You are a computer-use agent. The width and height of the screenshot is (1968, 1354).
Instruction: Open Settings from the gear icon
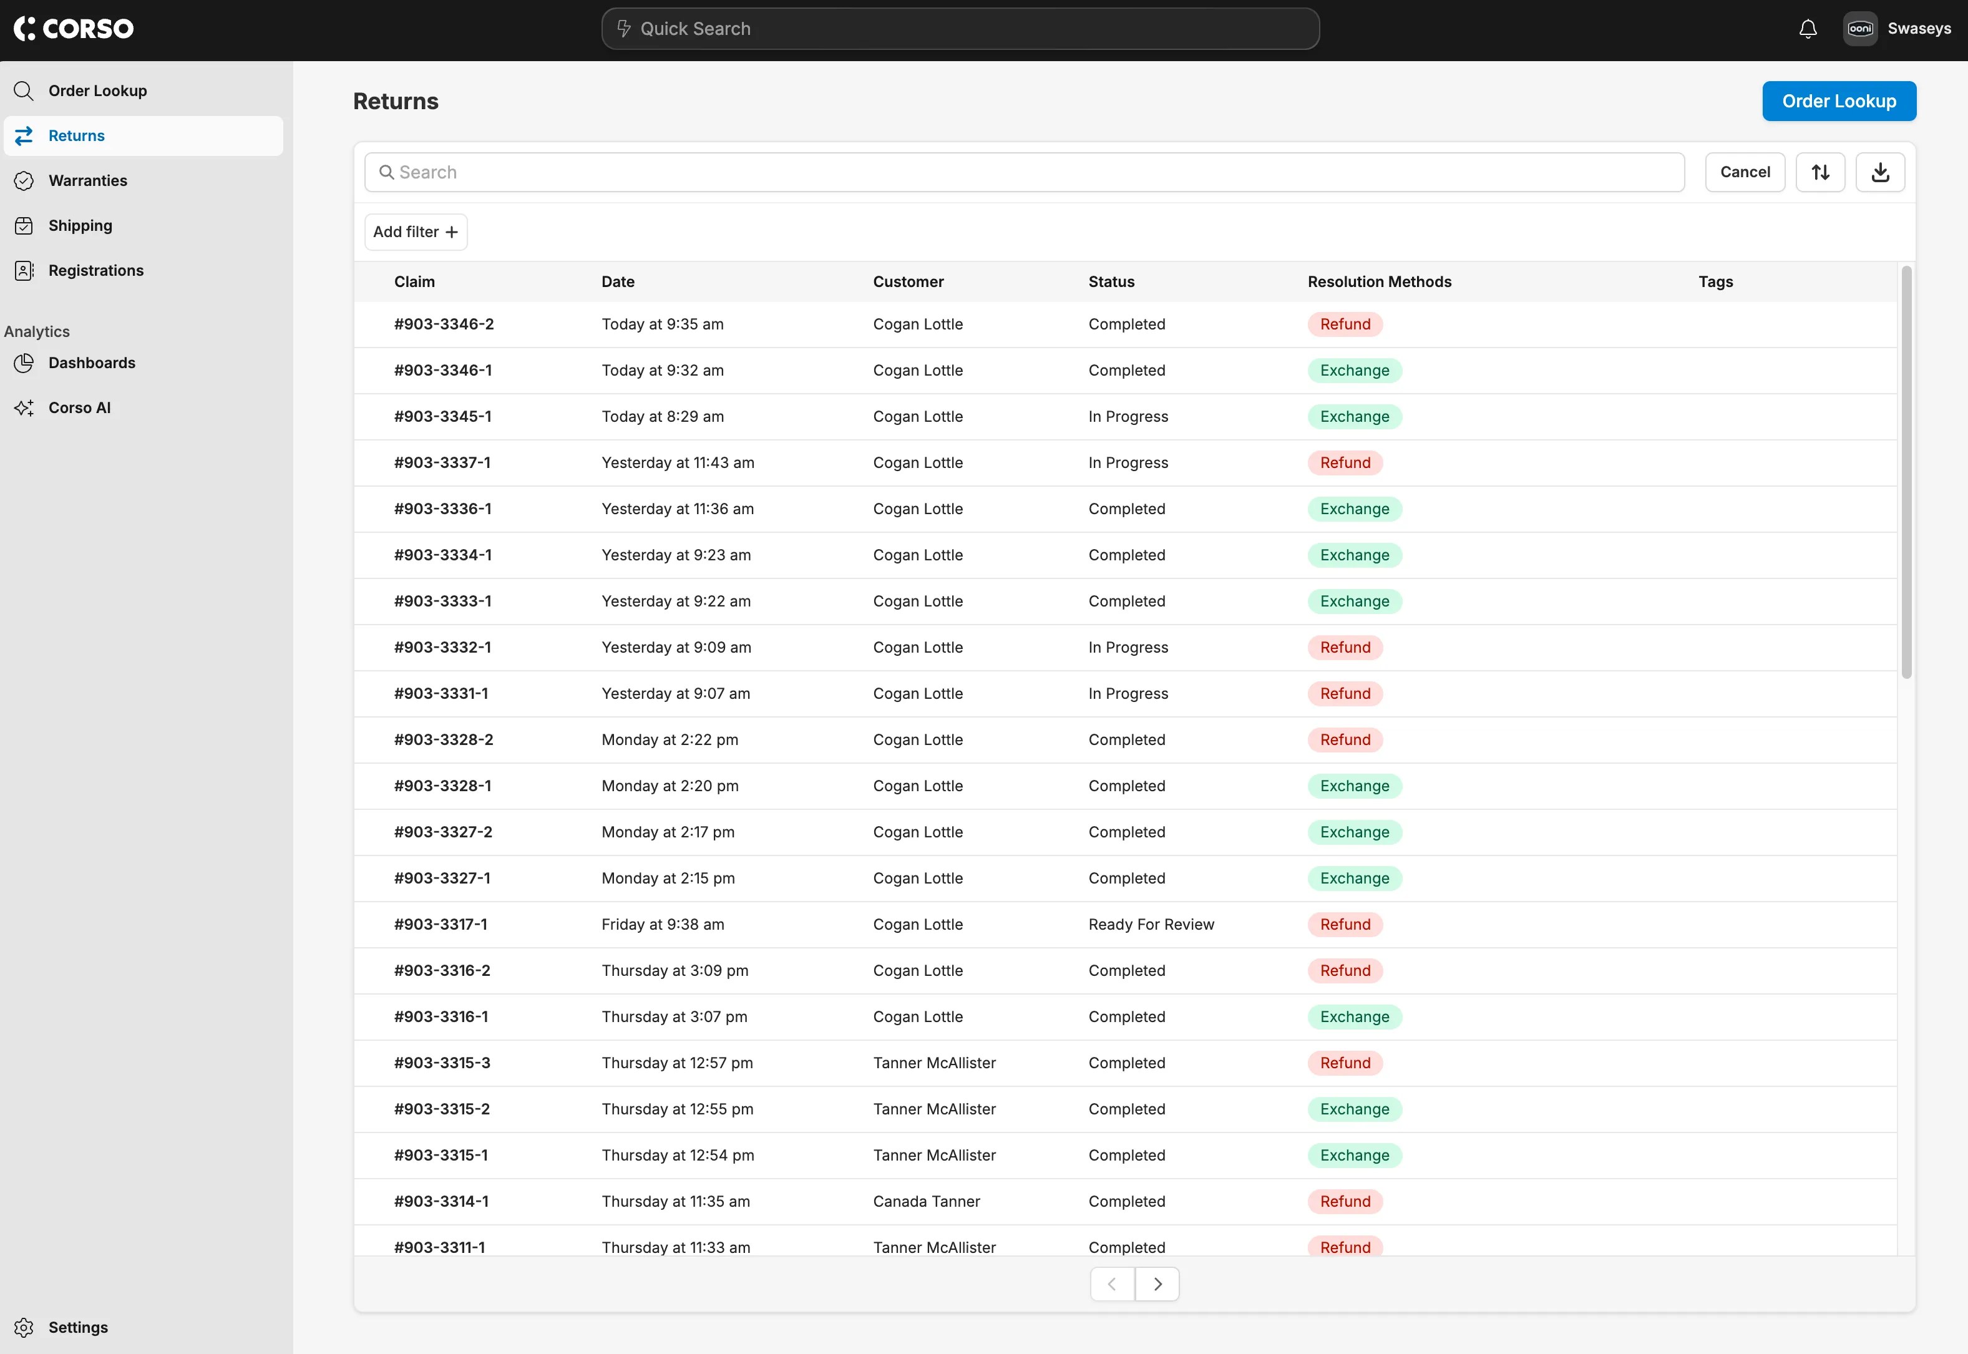point(24,1327)
